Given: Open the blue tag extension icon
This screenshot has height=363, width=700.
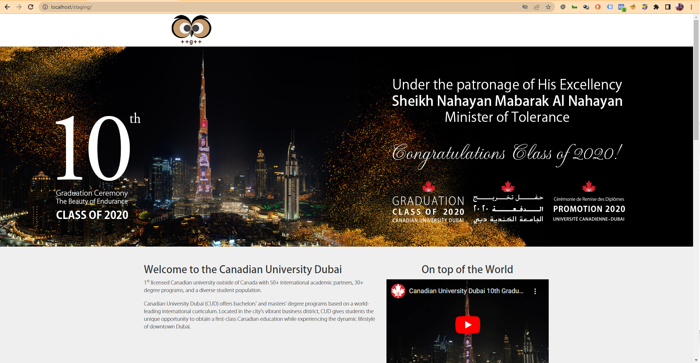Looking at the screenshot, I should point(610,7).
